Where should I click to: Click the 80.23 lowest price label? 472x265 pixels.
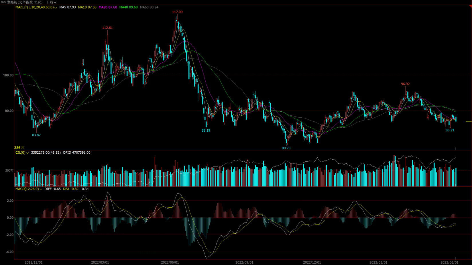point(286,148)
